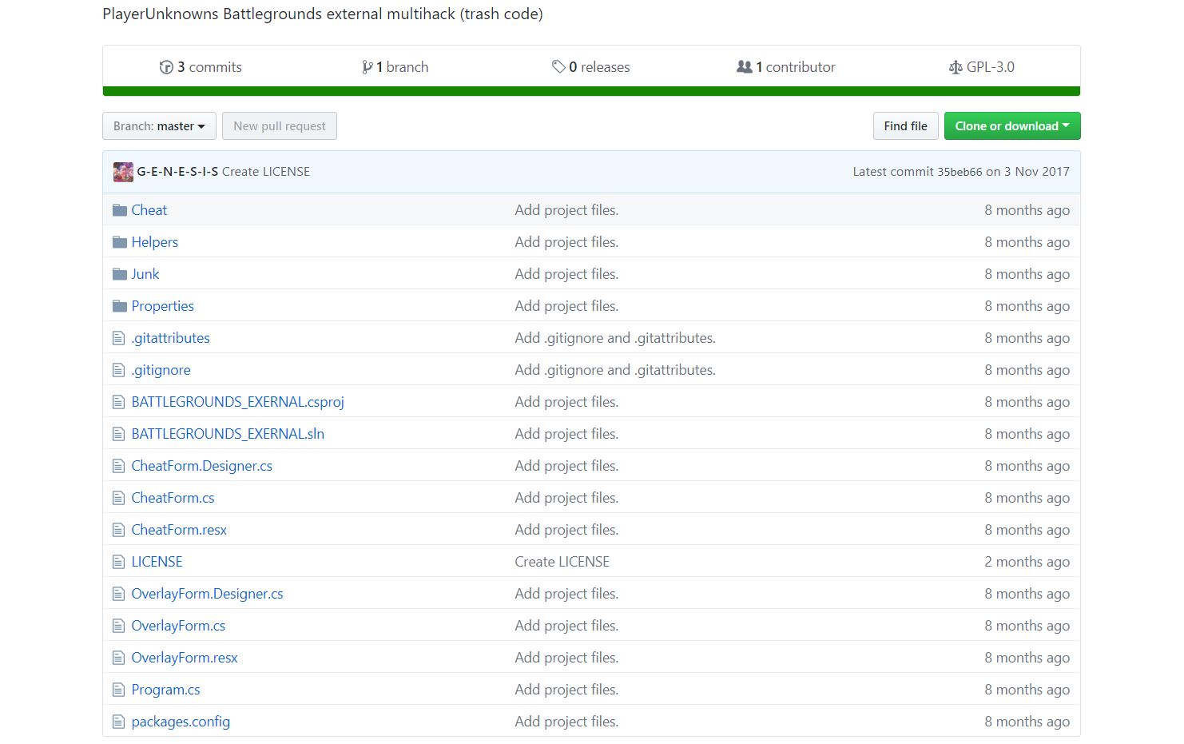Open the .gitignore file
This screenshot has height=744, width=1184.
click(161, 370)
